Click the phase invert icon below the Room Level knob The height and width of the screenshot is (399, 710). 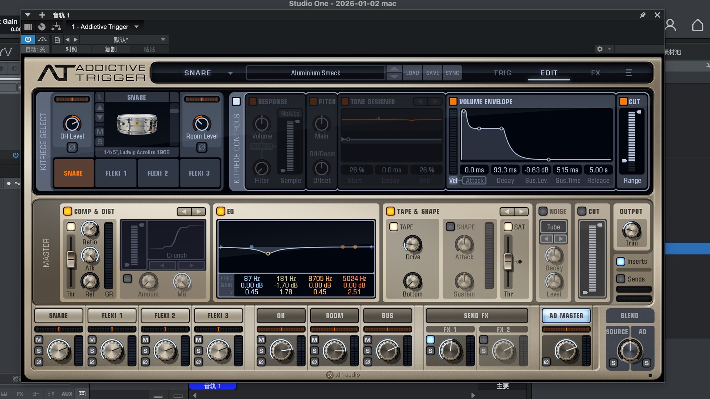[202, 147]
